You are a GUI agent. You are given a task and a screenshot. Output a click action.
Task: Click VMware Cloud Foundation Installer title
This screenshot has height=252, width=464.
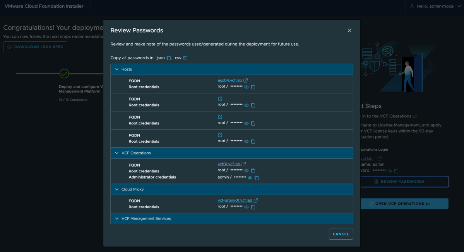44,6
